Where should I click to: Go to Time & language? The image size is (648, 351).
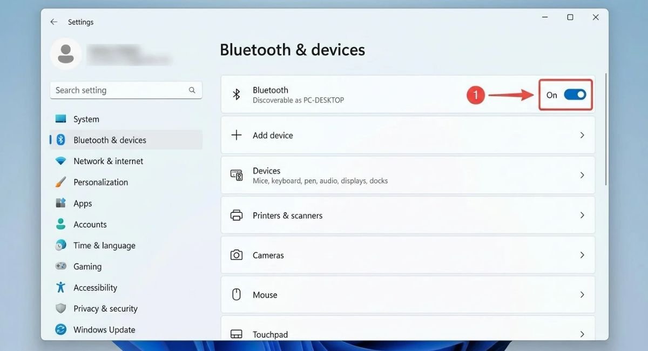[x=126, y=245]
